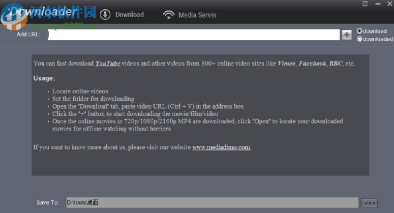The image size is (394, 213).
Task: Visit the www.mediadimo.com website link
Action: [x=221, y=147]
